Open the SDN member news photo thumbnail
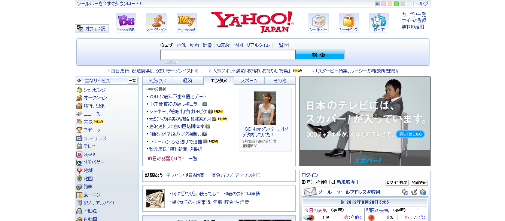 tap(265, 108)
